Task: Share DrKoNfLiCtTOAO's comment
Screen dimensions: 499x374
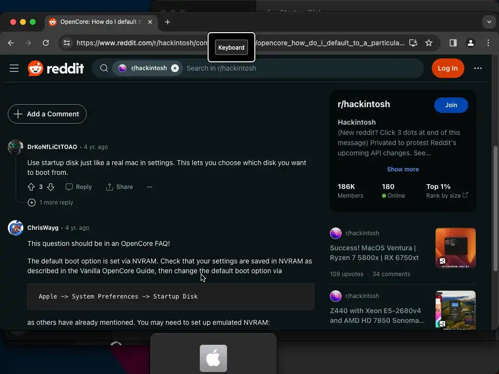Action: [x=119, y=187]
